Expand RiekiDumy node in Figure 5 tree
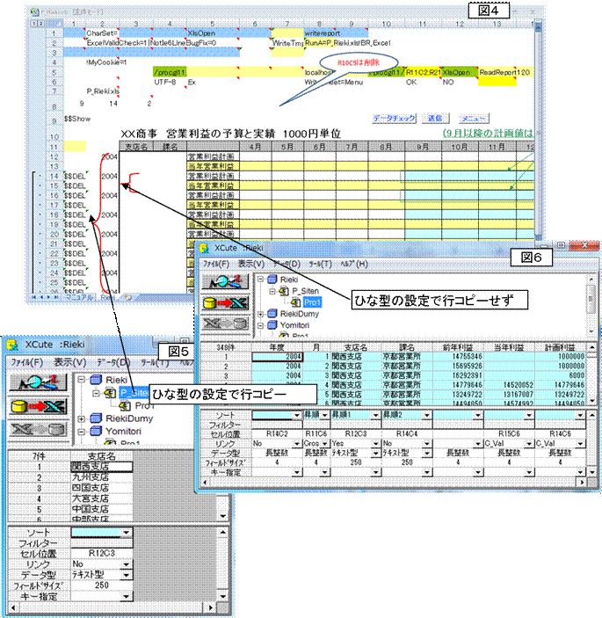The image size is (602, 618). (x=82, y=418)
